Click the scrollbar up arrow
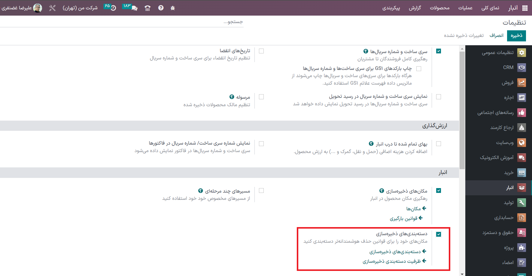 462,48
